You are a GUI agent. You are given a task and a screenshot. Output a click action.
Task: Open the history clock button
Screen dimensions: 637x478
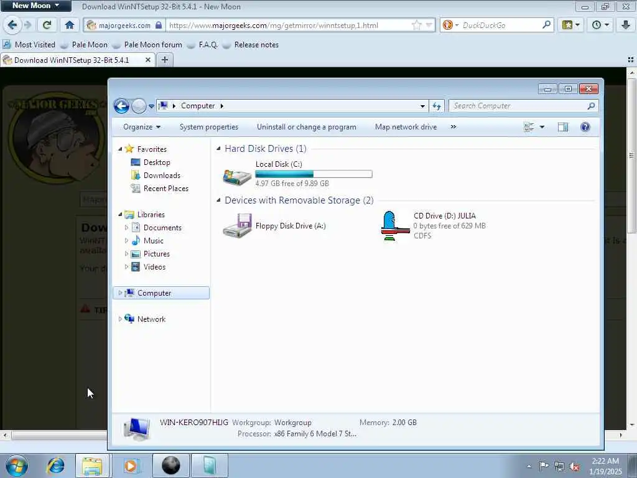pos(600,25)
